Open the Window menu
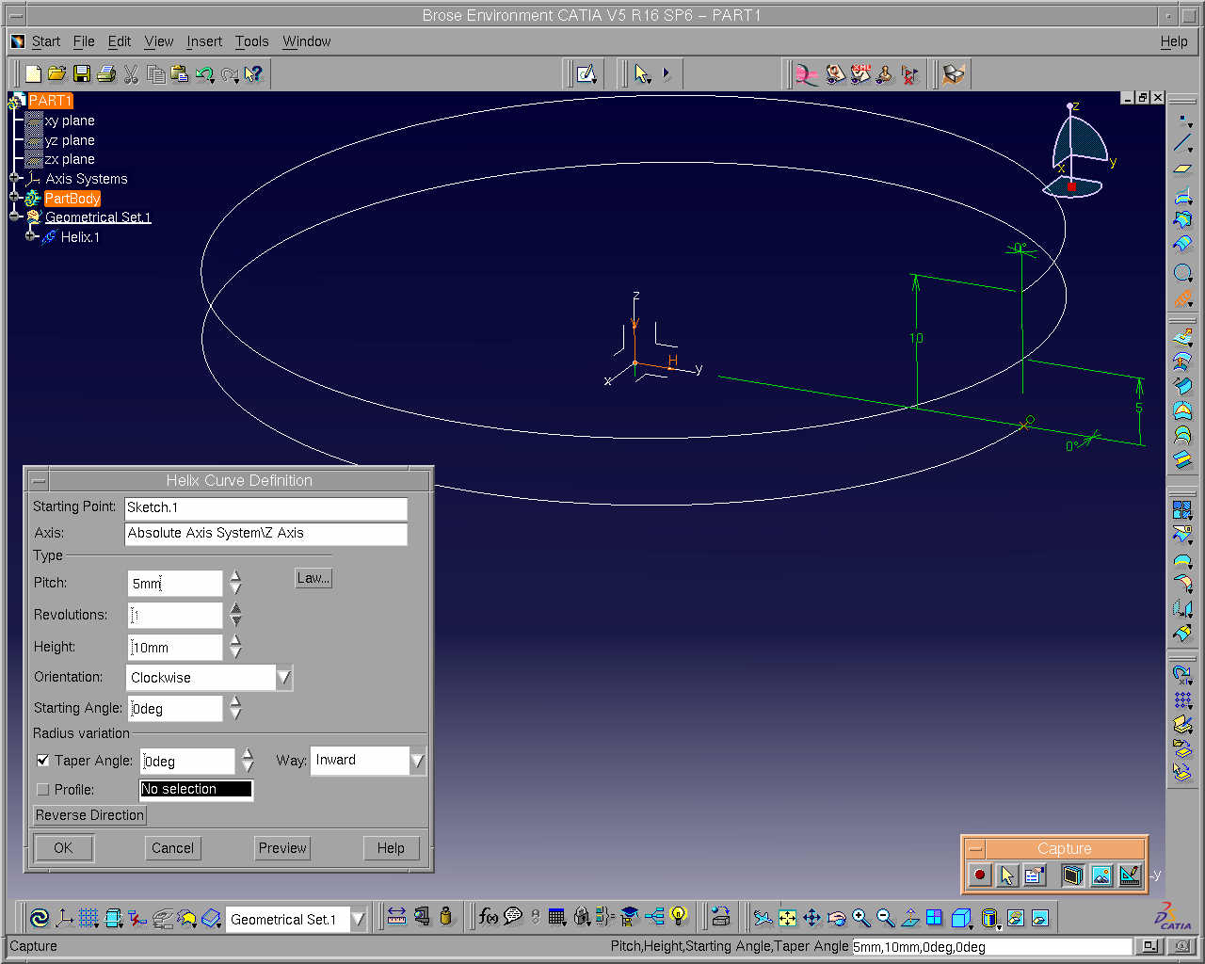The image size is (1205, 964). (307, 41)
